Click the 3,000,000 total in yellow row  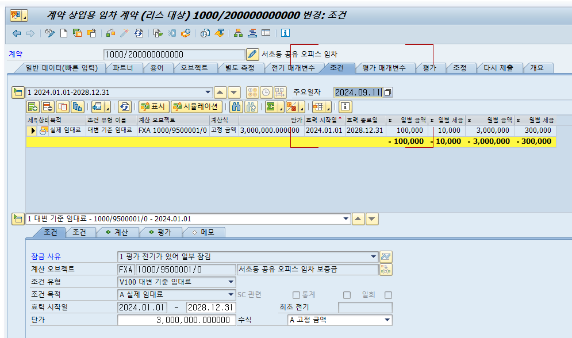(x=491, y=141)
